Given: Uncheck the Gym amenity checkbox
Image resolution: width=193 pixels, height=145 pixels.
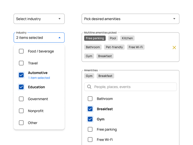Looking at the screenshot, I should click(x=90, y=119).
